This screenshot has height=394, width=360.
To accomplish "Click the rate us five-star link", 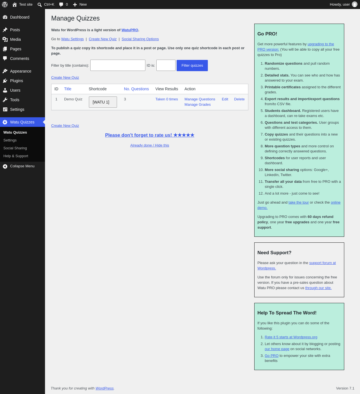I will click(150, 135).
